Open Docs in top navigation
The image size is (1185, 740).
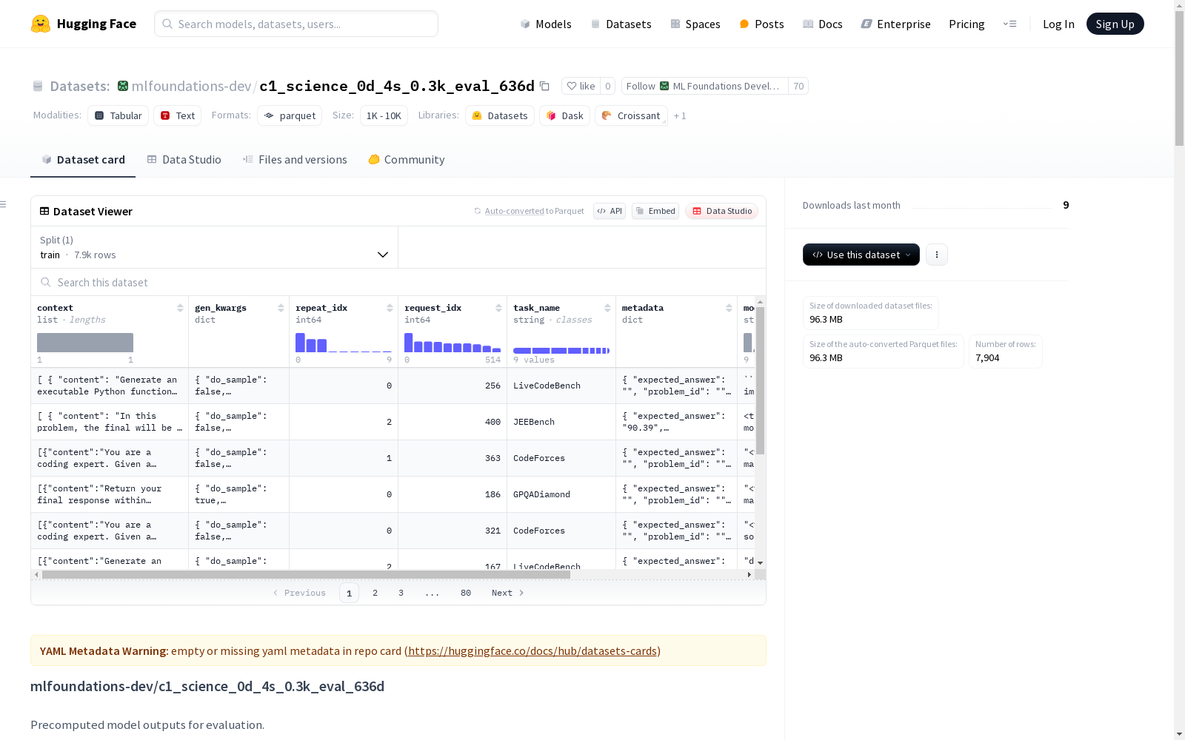pyautogui.click(x=822, y=24)
